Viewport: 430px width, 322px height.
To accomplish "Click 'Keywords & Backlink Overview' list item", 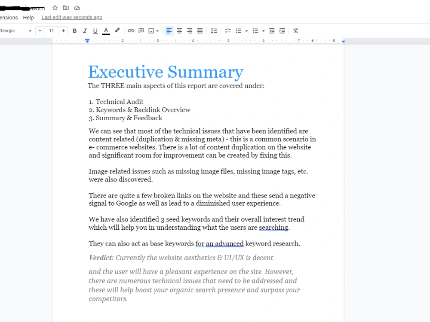I will click(x=143, y=110).
